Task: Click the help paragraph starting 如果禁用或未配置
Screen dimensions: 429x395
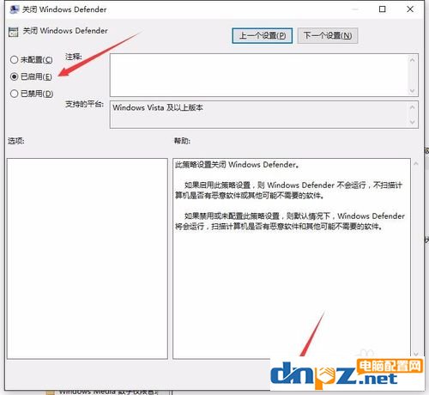Action: (290, 222)
